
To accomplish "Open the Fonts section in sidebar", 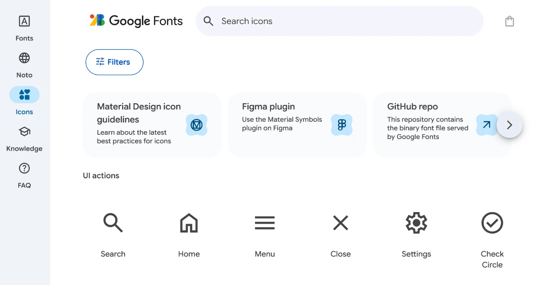I will click(24, 28).
